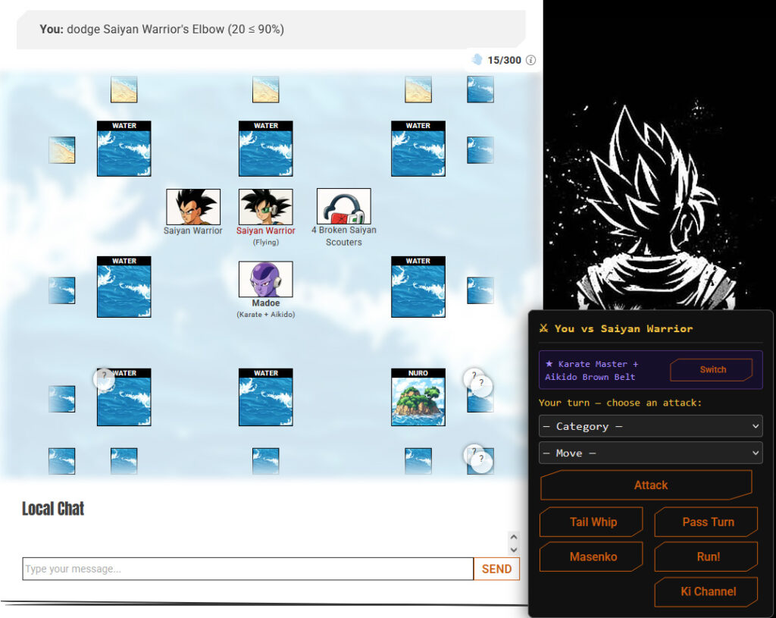Click the WATER tile covered by a question bubble

[x=124, y=397]
